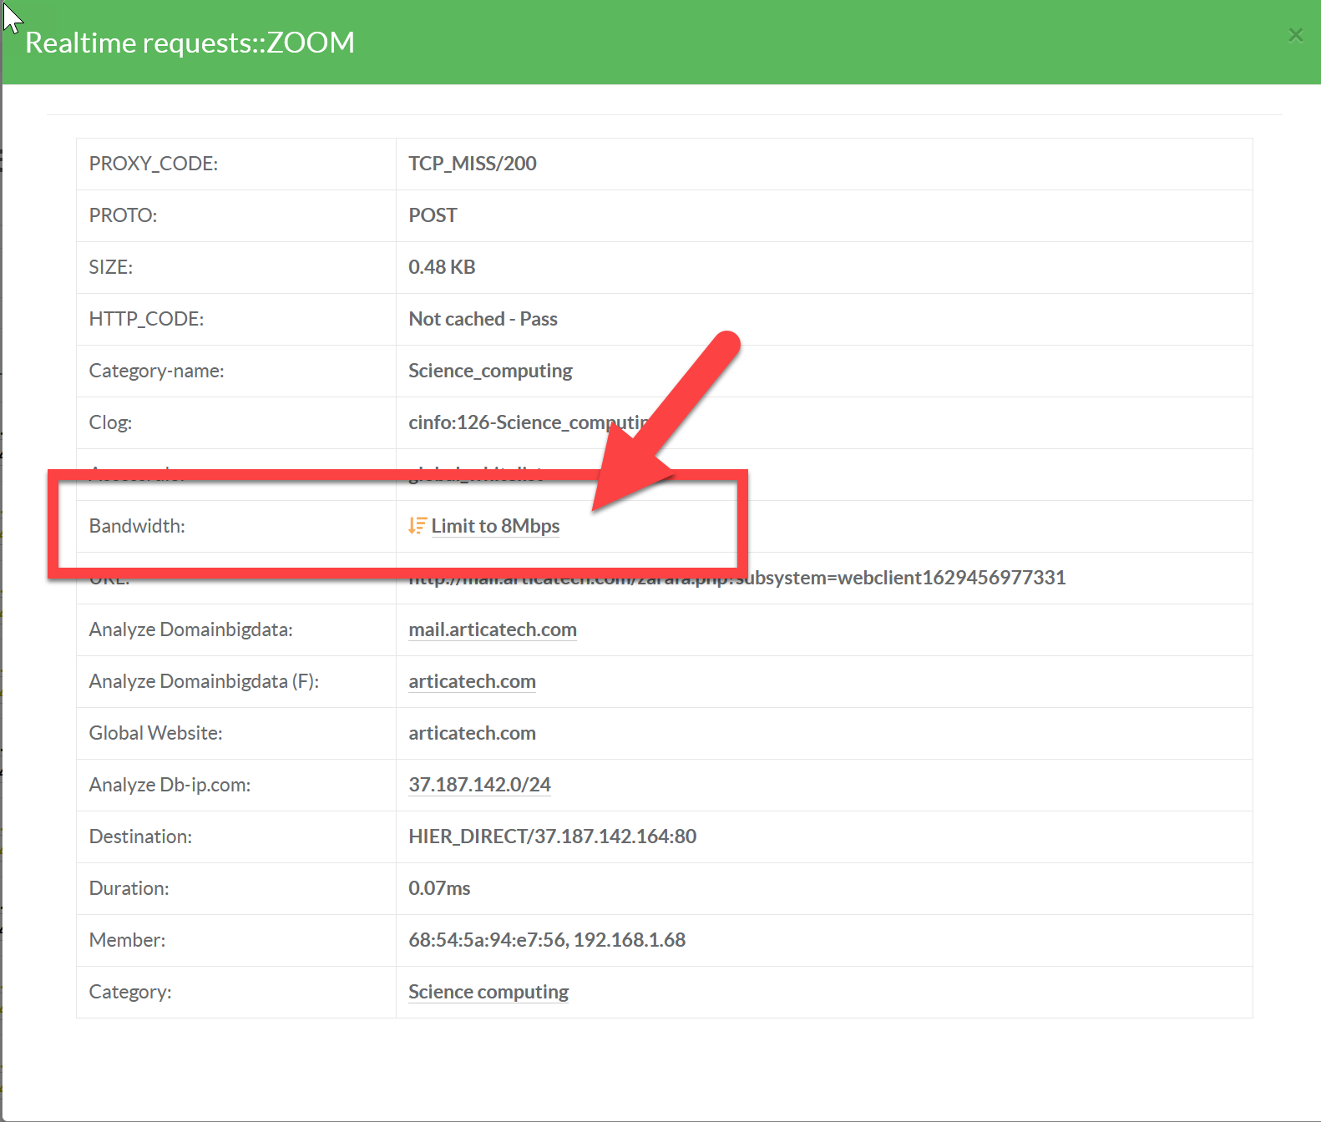
Task: Click the Member MAC and IP value
Action: click(547, 940)
